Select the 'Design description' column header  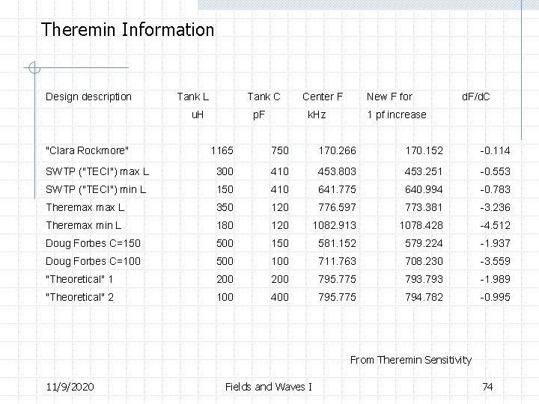[88, 97]
